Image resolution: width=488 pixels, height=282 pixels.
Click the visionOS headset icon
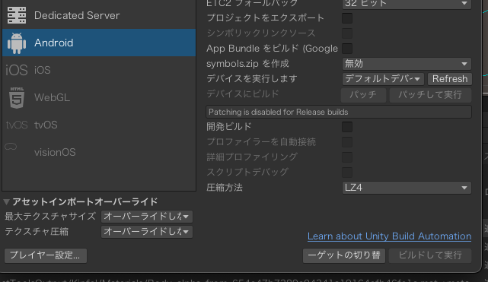[11, 147]
